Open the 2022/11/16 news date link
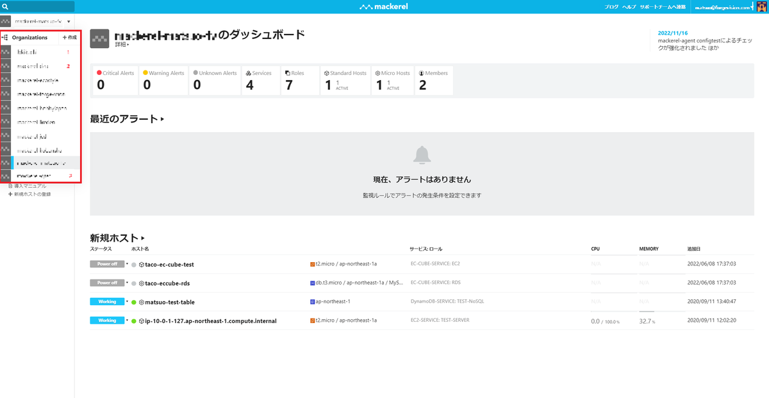769x398 pixels. pyautogui.click(x=672, y=33)
